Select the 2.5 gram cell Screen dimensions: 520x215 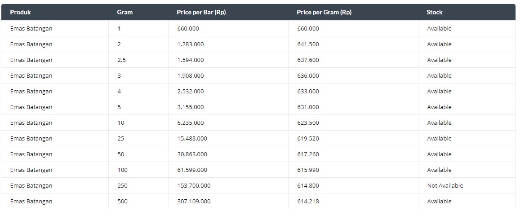(x=121, y=60)
